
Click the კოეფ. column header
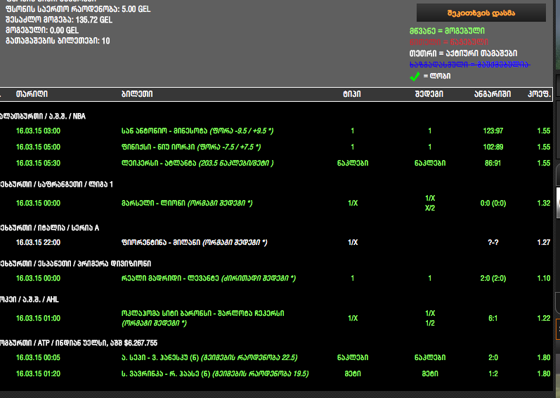(x=540, y=94)
